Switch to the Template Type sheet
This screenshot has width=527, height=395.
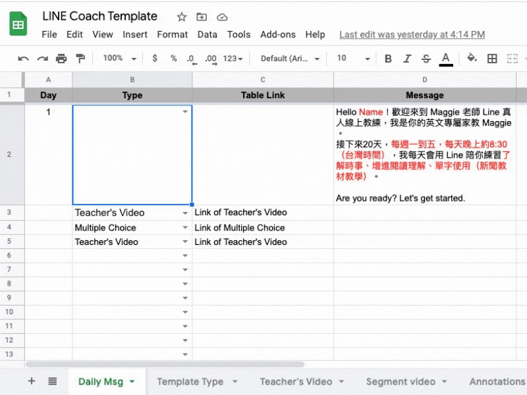pyautogui.click(x=191, y=381)
